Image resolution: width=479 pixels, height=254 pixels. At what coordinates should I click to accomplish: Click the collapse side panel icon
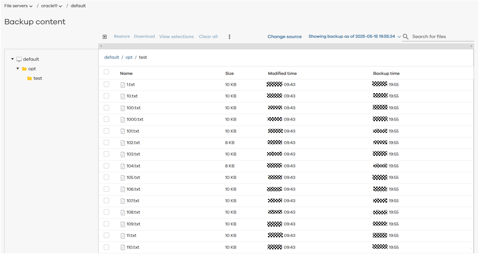[x=104, y=37]
